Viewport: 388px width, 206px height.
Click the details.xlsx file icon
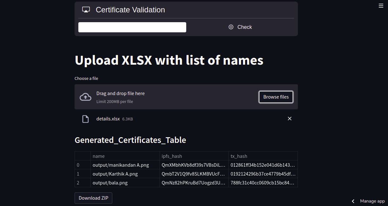[x=85, y=119]
